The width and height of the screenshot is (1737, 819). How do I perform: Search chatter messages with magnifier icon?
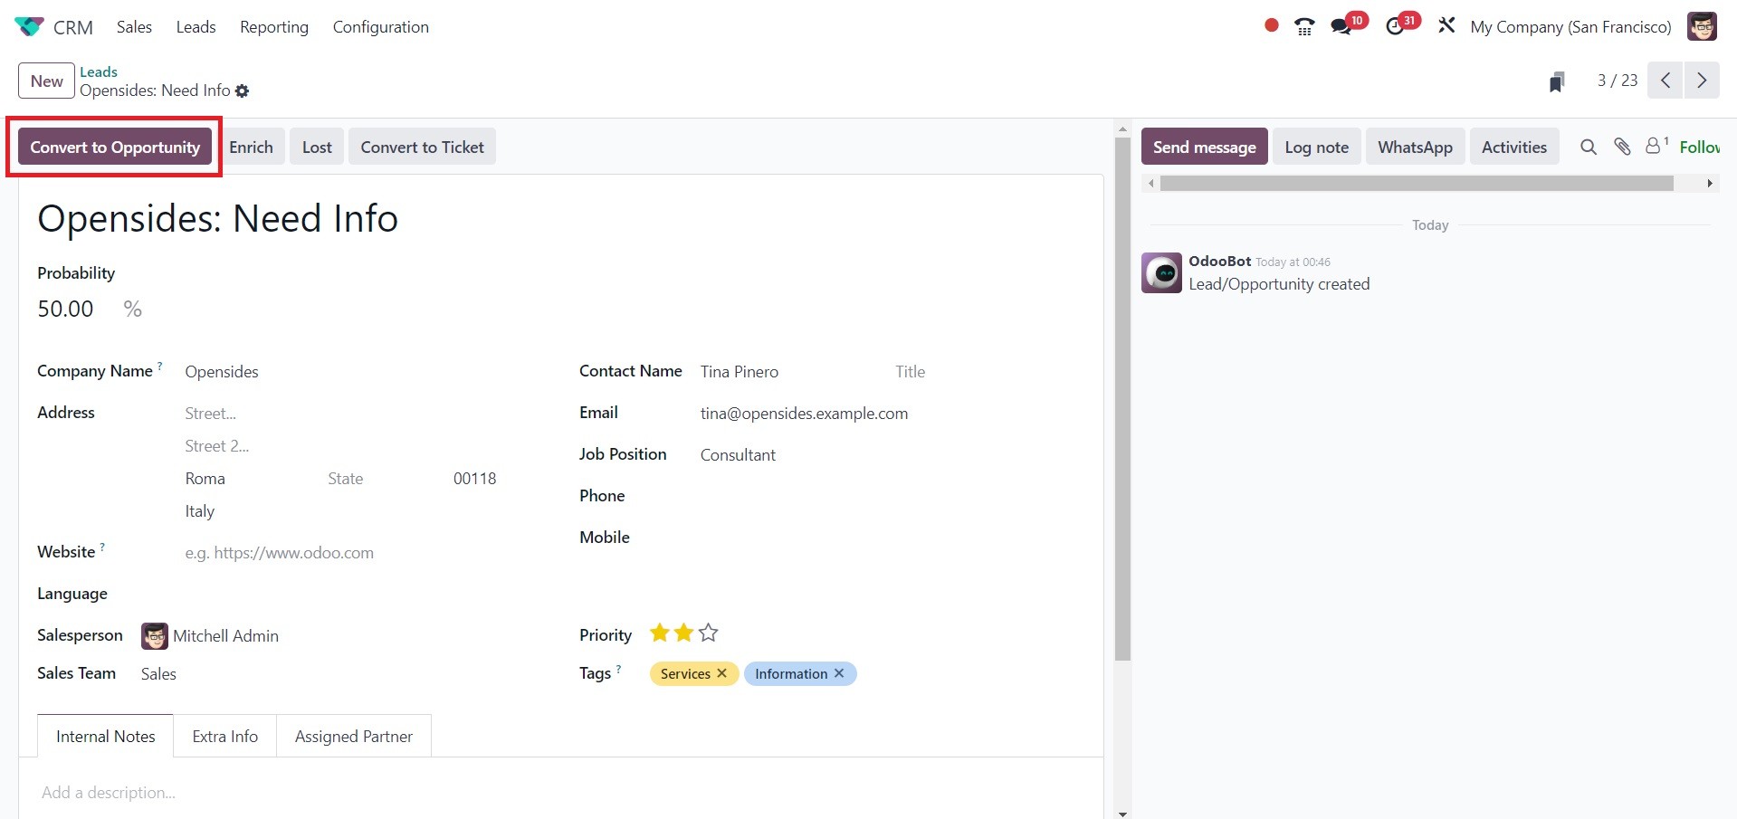point(1589,147)
